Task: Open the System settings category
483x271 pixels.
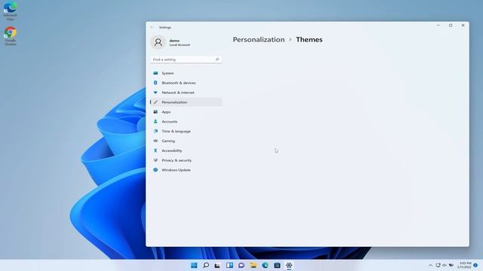Action: pyautogui.click(x=186, y=73)
